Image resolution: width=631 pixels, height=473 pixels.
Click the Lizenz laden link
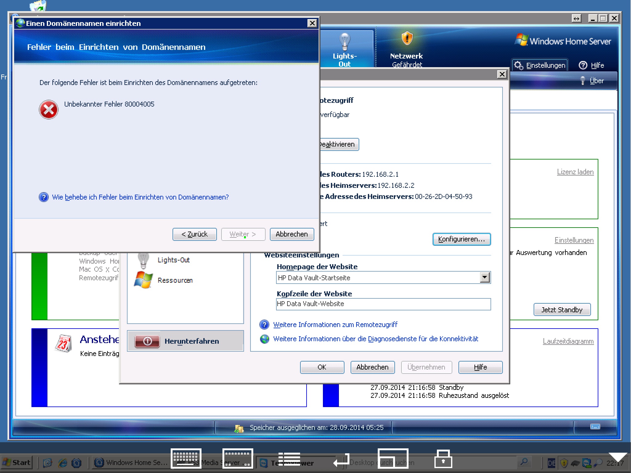pos(575,172)
